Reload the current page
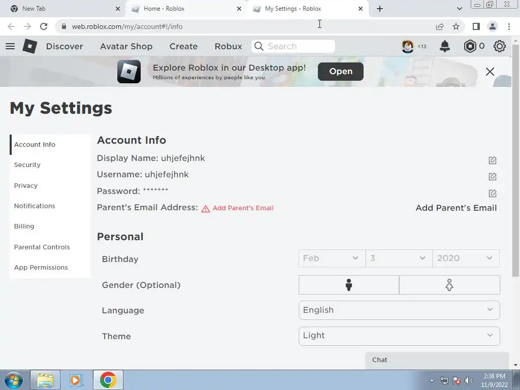Viewport: 520px width, 390px height. [44, 26]
